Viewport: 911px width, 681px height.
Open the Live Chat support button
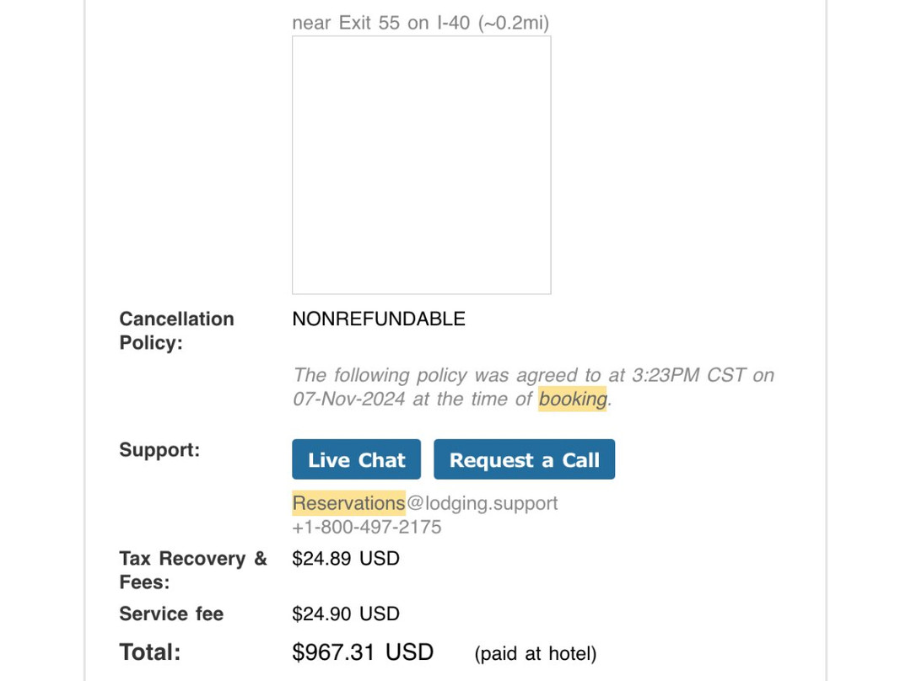[356, 459]
